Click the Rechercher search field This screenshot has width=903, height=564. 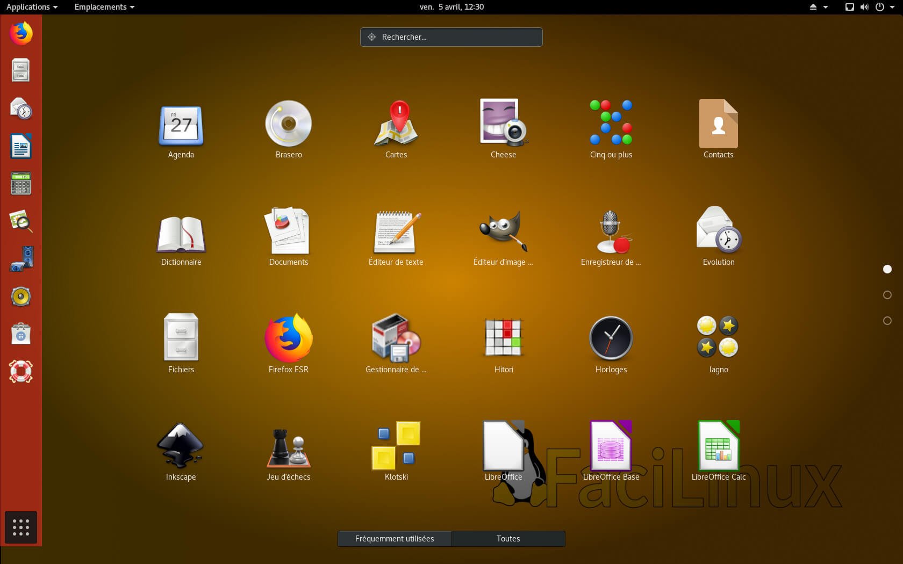(x=451, y=37)
